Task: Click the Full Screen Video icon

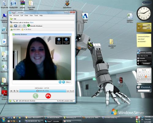Action: [x=66, y=41]
